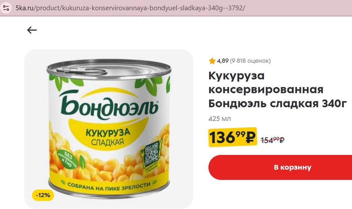Click the 5ka.ru domain text

[24, 8]
